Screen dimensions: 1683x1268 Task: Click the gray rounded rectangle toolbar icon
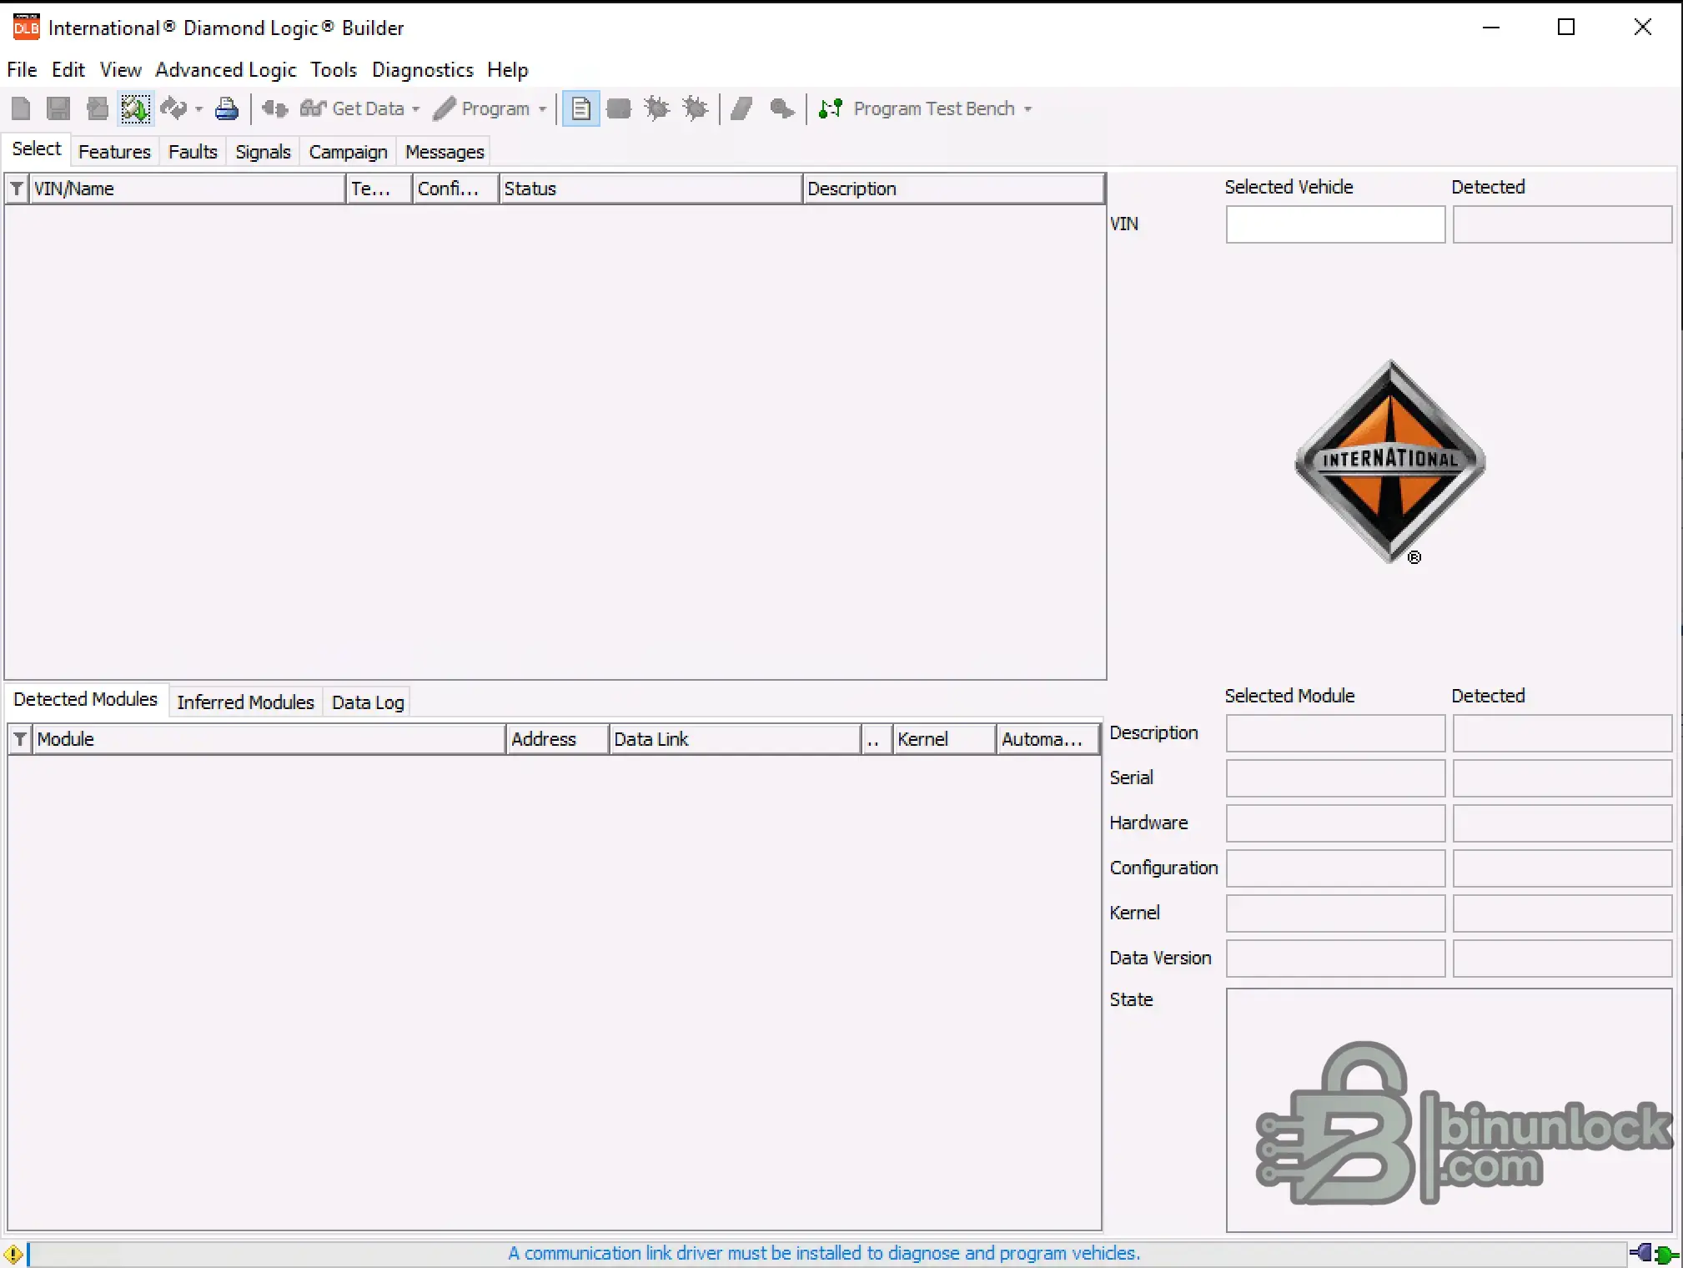pos(619,108)
